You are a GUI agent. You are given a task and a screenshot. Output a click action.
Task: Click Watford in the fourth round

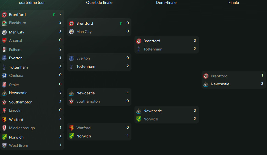click(x=16, y=120)
